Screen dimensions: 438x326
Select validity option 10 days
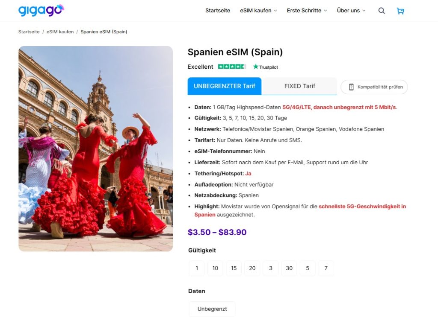(x=215, y=268)
